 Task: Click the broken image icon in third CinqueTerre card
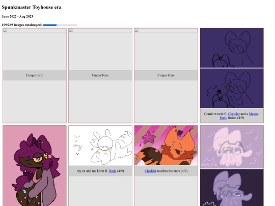(x=136, y=31)
